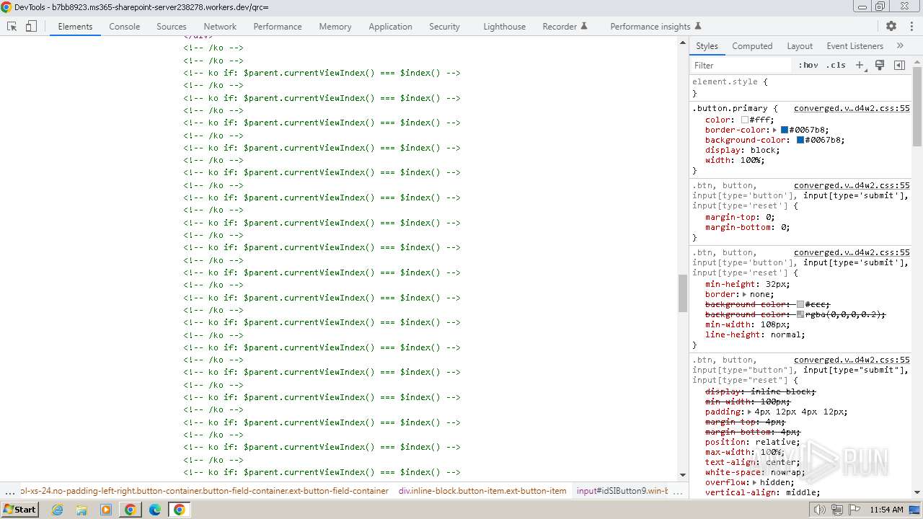This screenshot has height=519, width=923.
Task: Select the Elements tab
Action: point(75,26)
